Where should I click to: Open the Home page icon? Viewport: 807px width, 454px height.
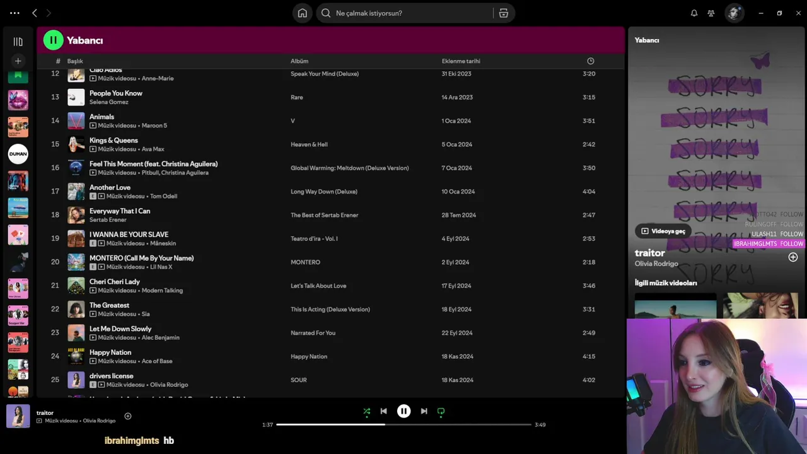pos(303,13)
